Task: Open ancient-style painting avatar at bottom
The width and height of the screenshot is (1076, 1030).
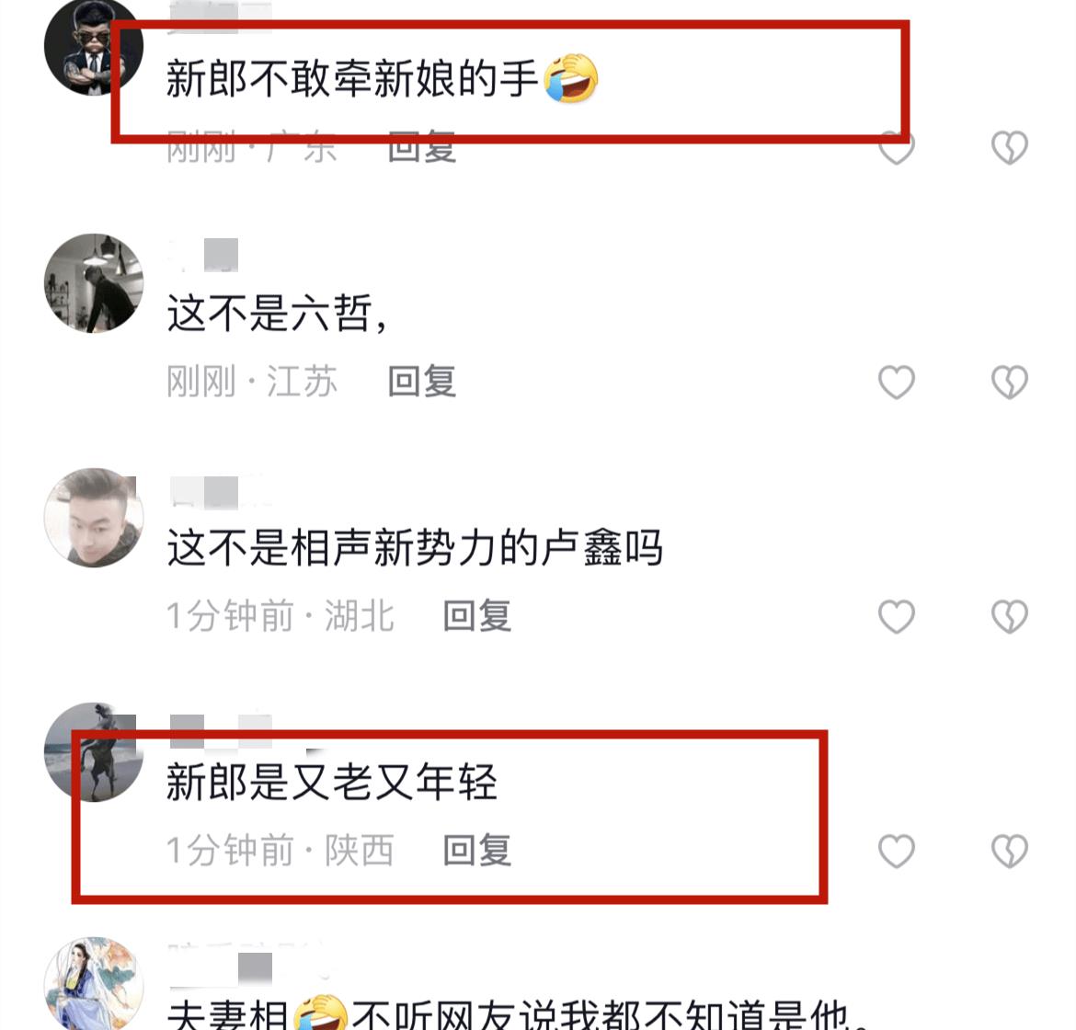Action: point(93,984)
